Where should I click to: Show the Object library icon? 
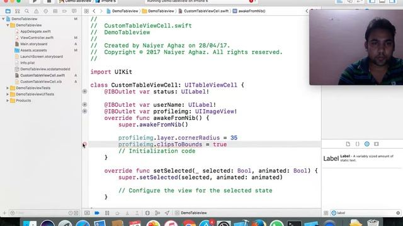[366, 144]
